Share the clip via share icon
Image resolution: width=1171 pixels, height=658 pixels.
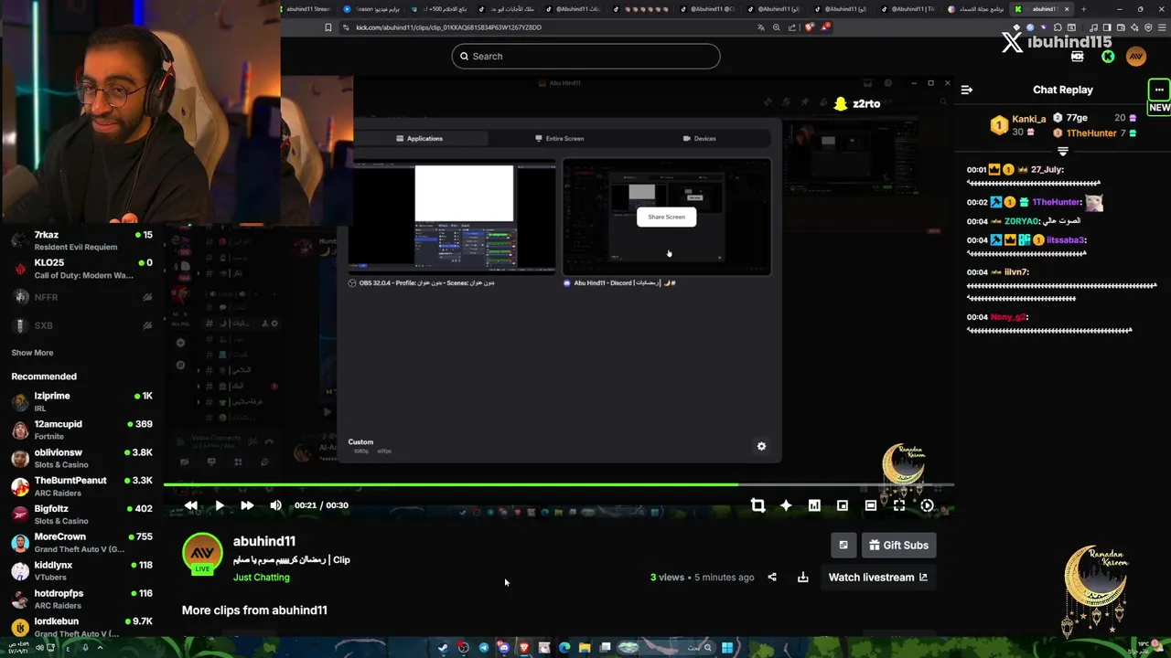[772, 578]
